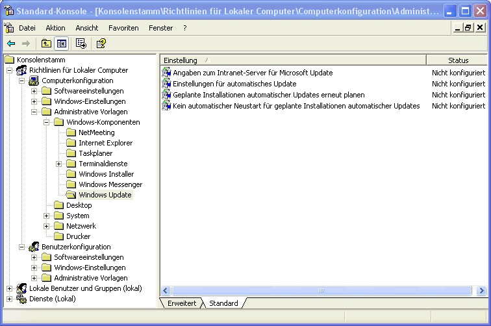The image size is (491, 326).
Task: Expand the Dienste (Lokal) node
Action: pos(9,299)
